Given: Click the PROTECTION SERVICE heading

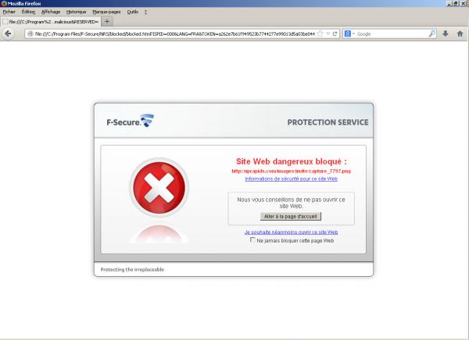Looking at the screenshot, I should pyautogui.click(x=328, y=122).
